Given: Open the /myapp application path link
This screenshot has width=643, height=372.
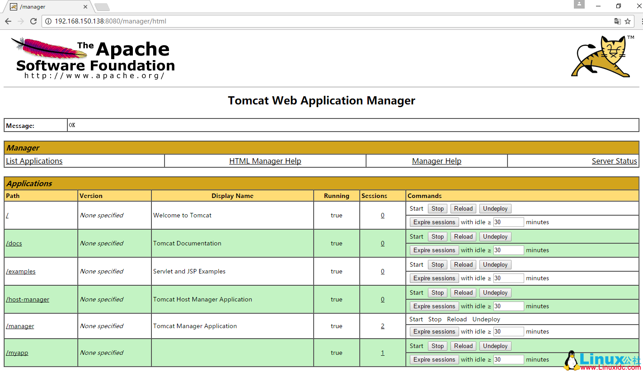Looking at the screenshot, I should [17, 353].
